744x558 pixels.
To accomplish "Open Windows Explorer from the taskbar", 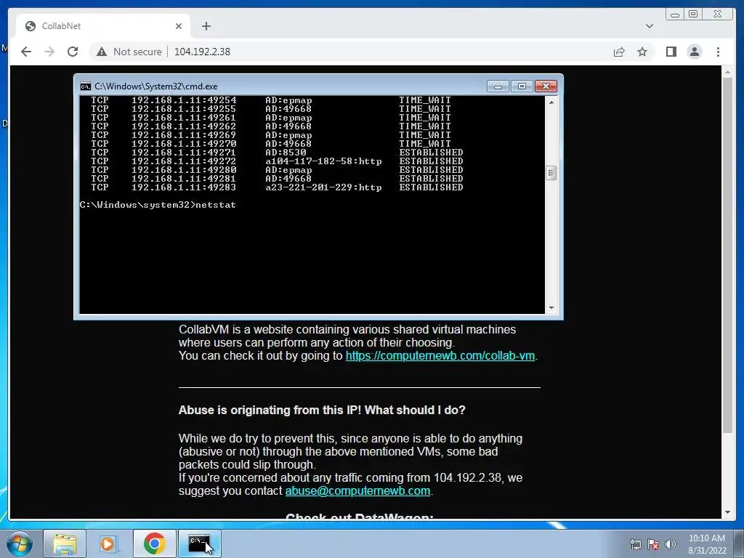I will tap(65, 543).
